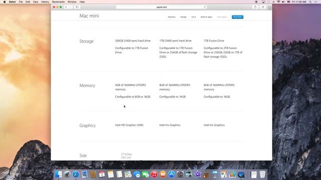Open the History menu
Viewport: 321px width, 180px height.
[45, 2]
